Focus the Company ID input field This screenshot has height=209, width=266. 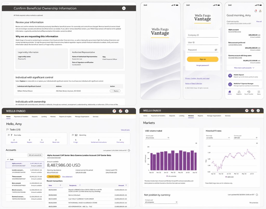click(x=203, y=35)
